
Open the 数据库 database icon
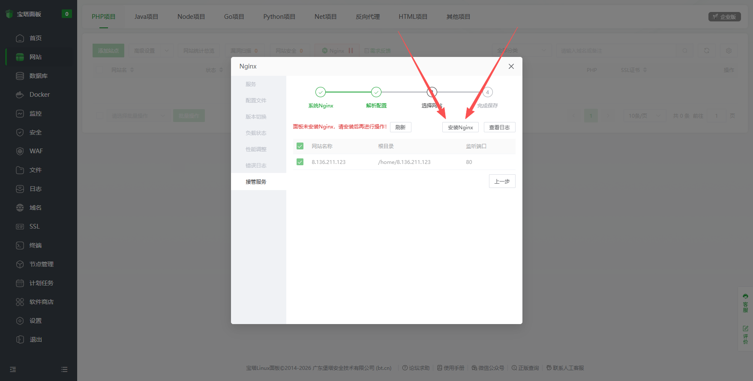(20, 76)
